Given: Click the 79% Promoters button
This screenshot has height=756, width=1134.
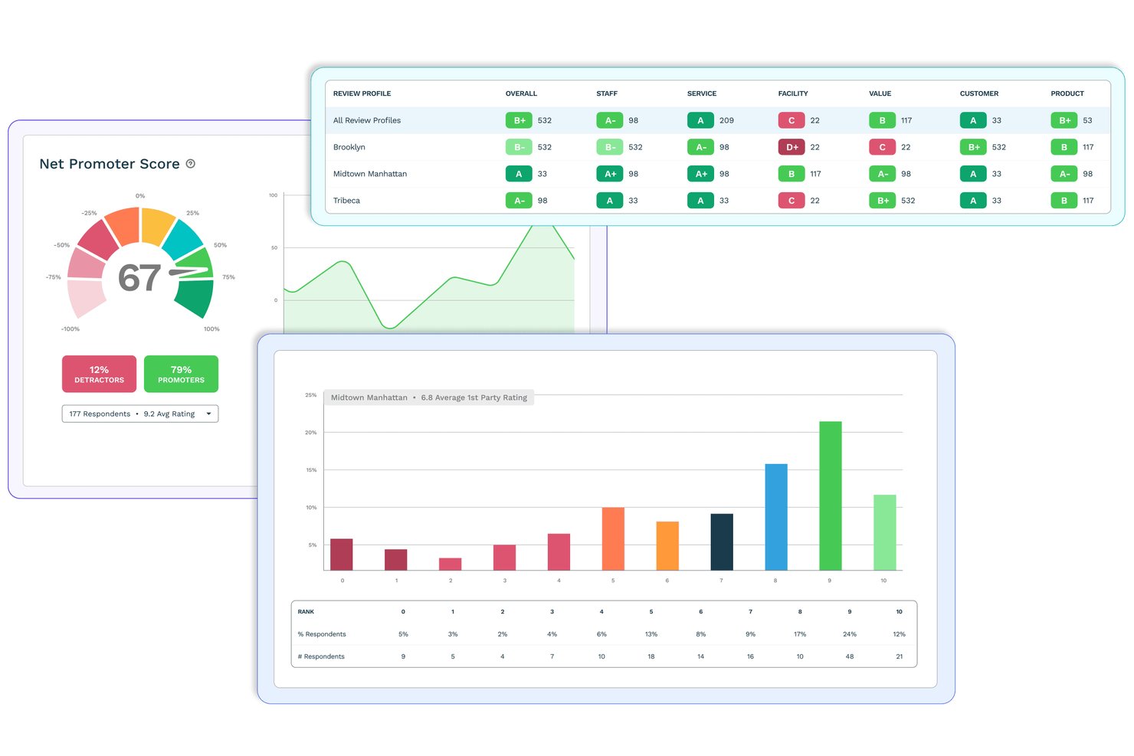Looking at the screenshot, I should tap(181, 374).
